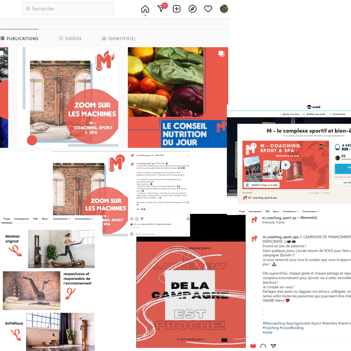Click the Grenoble, France location under username
This screenshot has width=351, height=351.
tap(273, 222)
